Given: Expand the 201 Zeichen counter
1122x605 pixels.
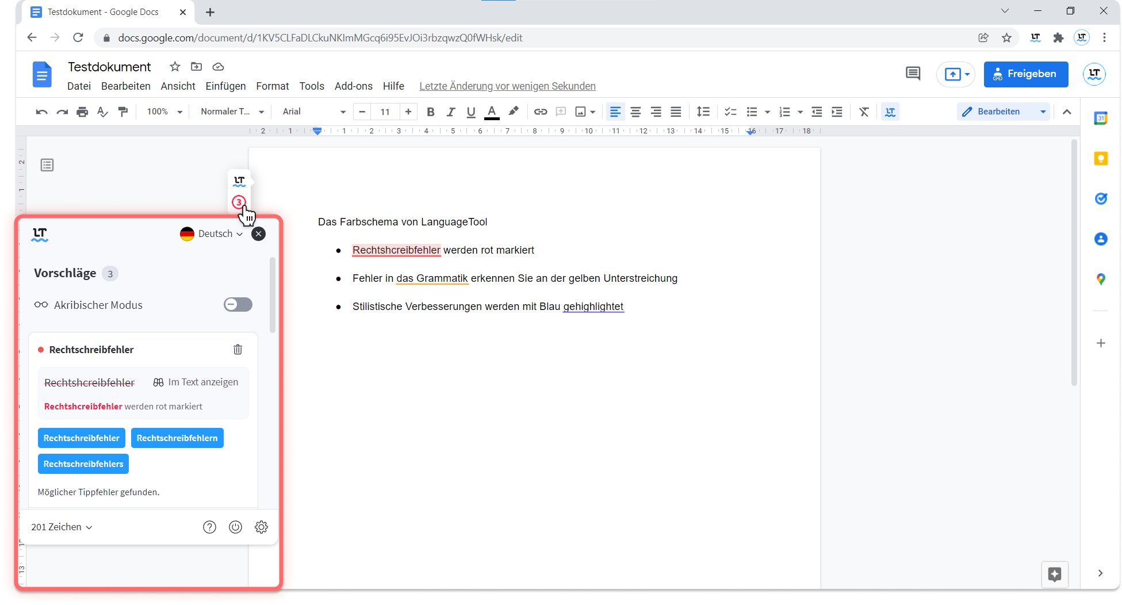Looking at the screenshot, I should tap(62, 527).
